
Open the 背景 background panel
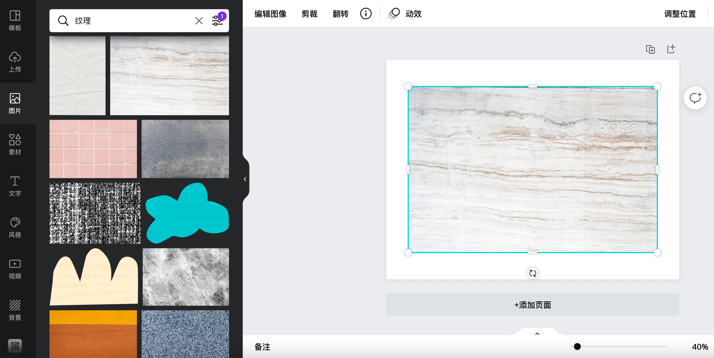15,310
